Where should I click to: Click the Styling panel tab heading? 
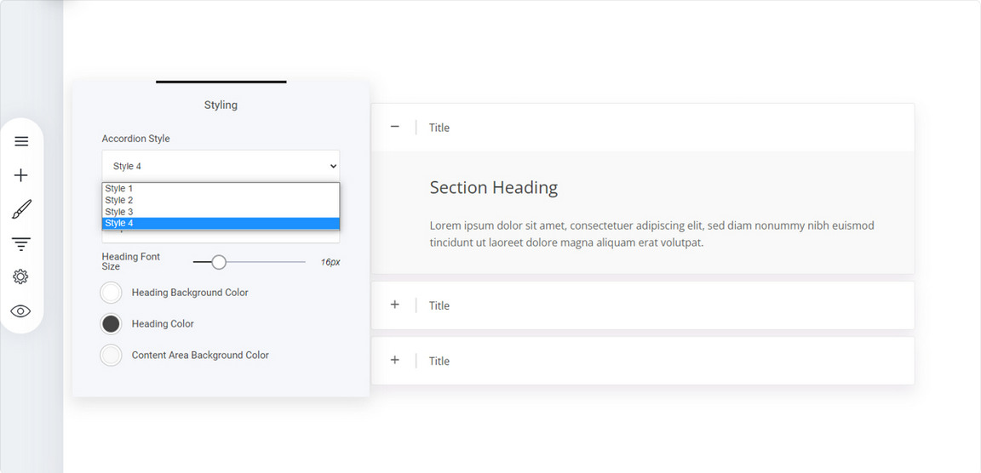(221, 105)
